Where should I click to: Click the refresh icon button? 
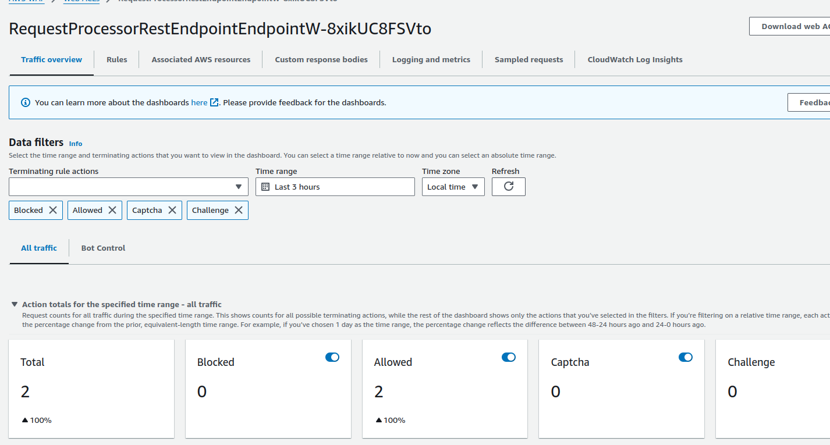point(508,187)
